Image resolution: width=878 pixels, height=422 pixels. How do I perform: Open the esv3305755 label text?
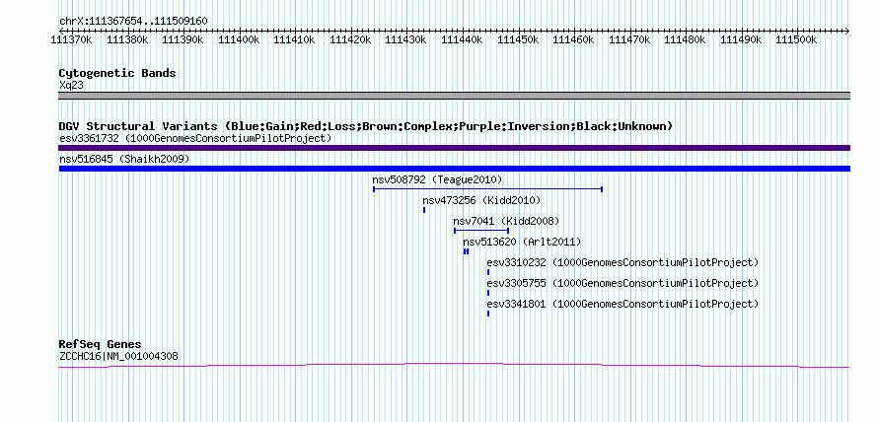(622, 283)
